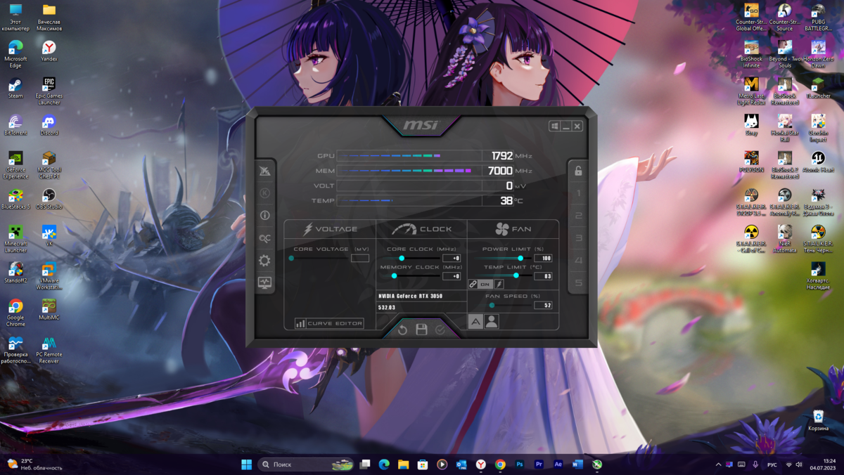844x475 pixels.
Task: Open Photoshop from the taskbar
Action: 519,464
